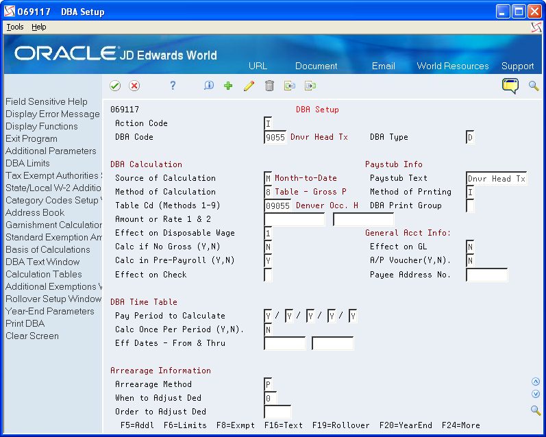546x437 pixels.
Task: Open World Resources link
Action: (x=453, y=66)
